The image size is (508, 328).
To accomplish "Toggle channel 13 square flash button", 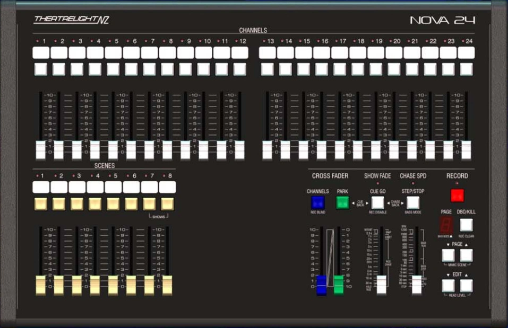I will [268, 69].
